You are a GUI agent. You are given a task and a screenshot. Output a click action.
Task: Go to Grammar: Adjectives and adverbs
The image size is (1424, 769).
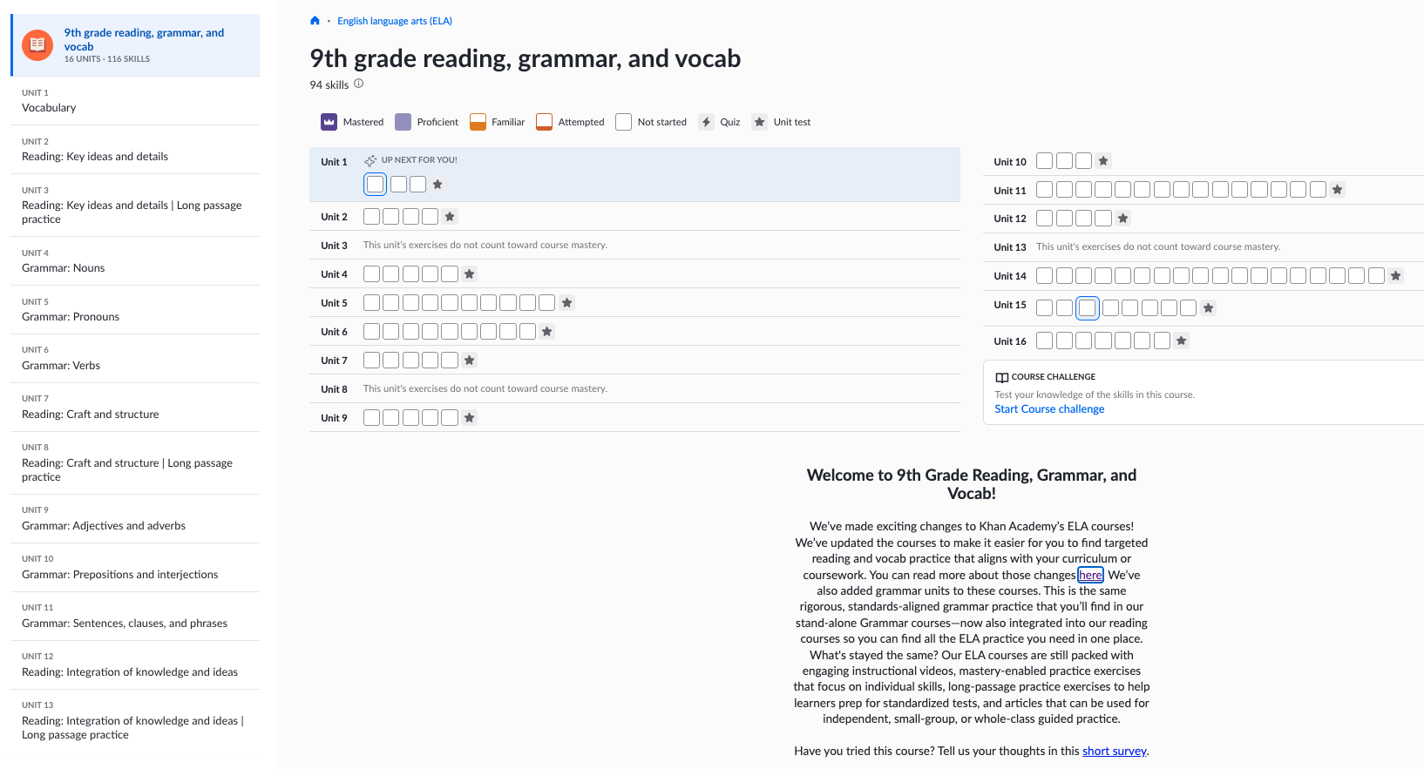click(135, 519)
